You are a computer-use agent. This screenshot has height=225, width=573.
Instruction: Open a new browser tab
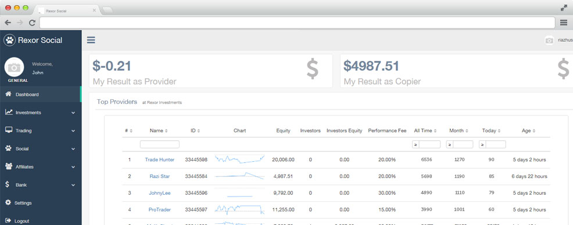108,10
